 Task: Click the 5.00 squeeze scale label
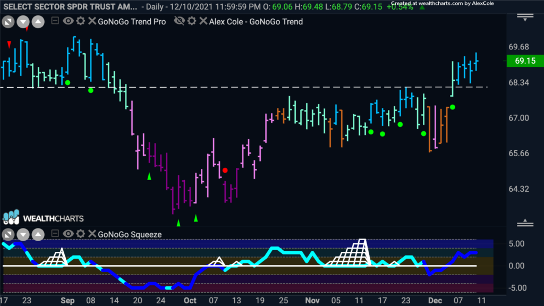pos(516,244)
